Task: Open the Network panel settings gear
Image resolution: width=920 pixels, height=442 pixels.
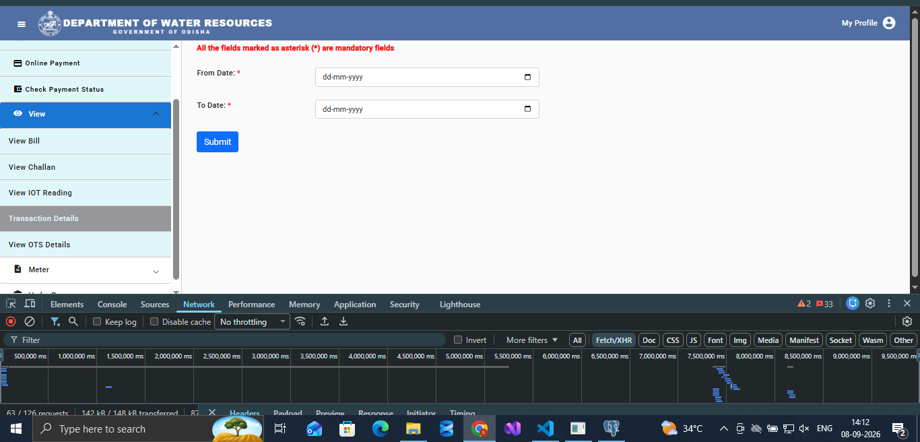Action: [907, 321]
